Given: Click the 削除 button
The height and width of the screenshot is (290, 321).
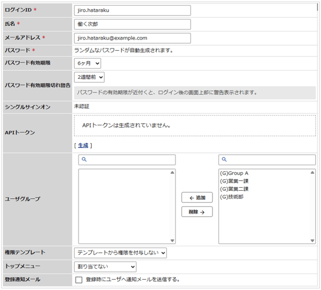Looking at the screenshot, I should point(197,212).
